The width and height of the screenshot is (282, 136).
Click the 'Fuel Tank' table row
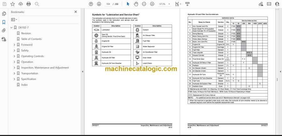(x=228, y=81)
